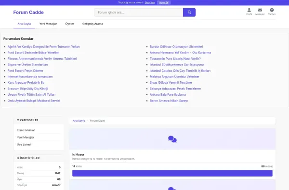Open topic 'Malatya Arguvan Ücretsiz Veteriner'
The image size is (289, 190).
coord(174,76)
